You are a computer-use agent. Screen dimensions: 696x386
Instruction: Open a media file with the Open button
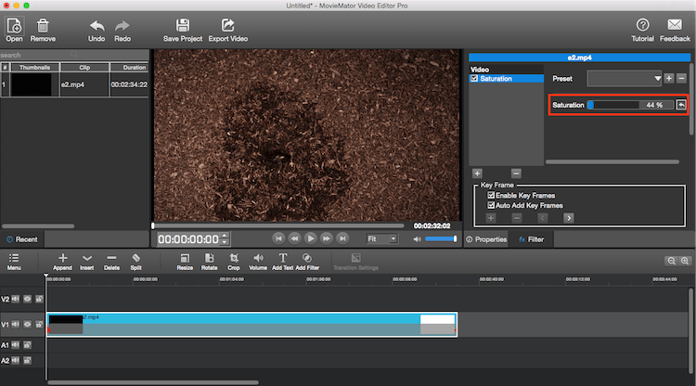coord(14,30)
